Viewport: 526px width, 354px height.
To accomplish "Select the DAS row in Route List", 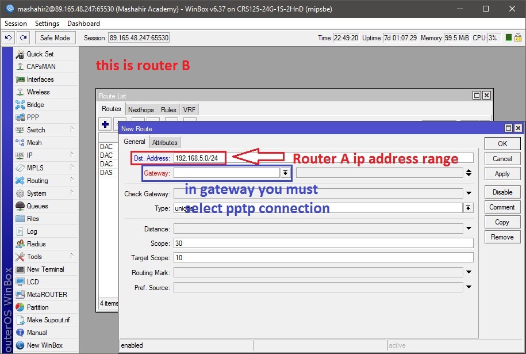I will pyautogui.click(x=108, y=173).
